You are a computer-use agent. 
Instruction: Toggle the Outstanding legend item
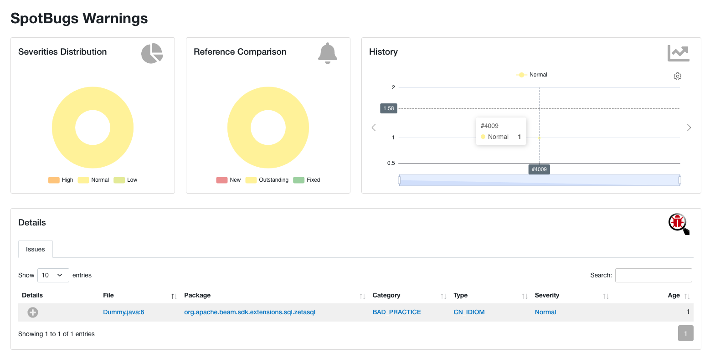pos(267,180)
